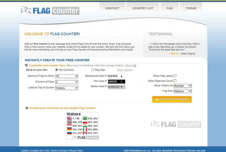Click the footer Privacy Policy link
Screen dimensions: 226x152
tap(76, 150)
